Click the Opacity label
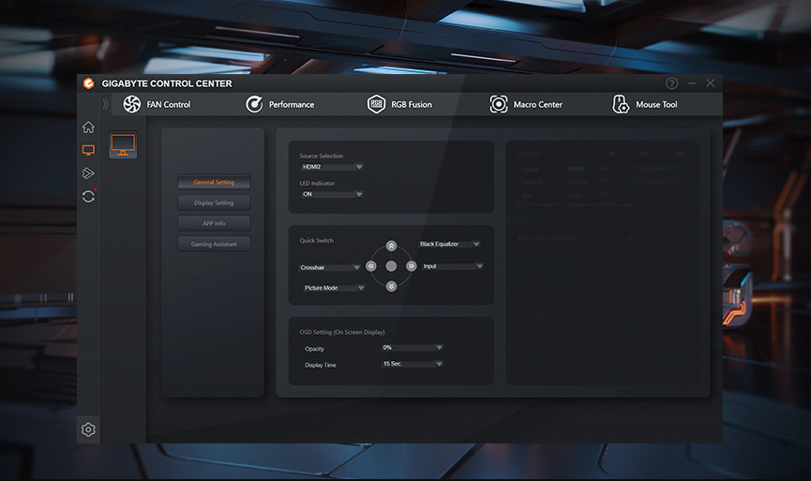This screenshot has height=481, width=811. click(314, 349)
